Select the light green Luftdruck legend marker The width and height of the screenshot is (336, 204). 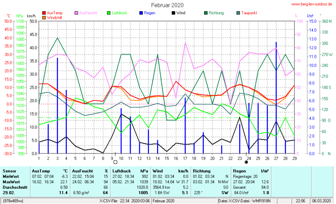(108, 13)
